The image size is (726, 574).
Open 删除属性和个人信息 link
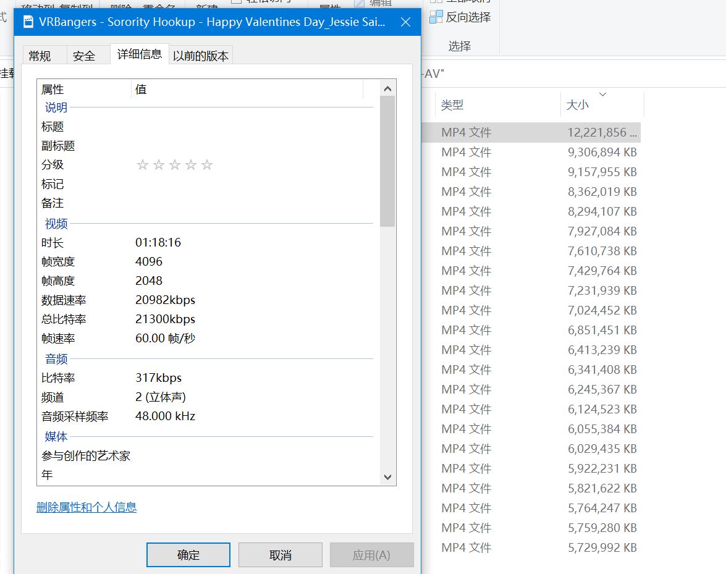[87, 507]
